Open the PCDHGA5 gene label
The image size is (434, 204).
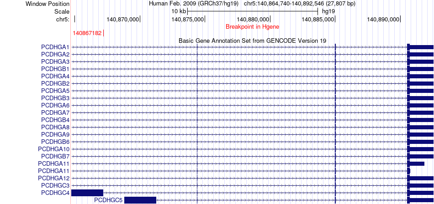(x=55, y=91)
